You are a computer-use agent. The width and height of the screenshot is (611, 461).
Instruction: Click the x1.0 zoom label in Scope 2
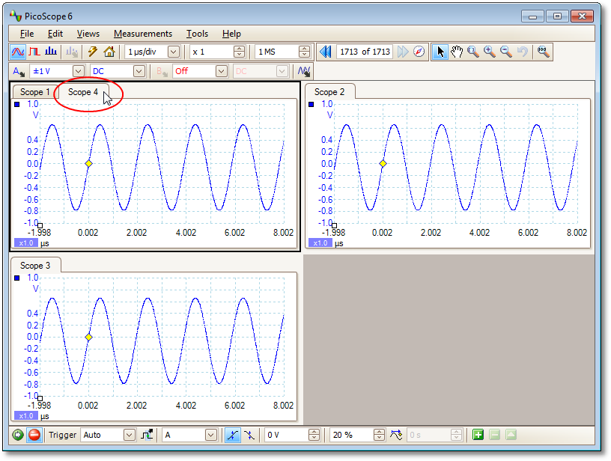320,243
